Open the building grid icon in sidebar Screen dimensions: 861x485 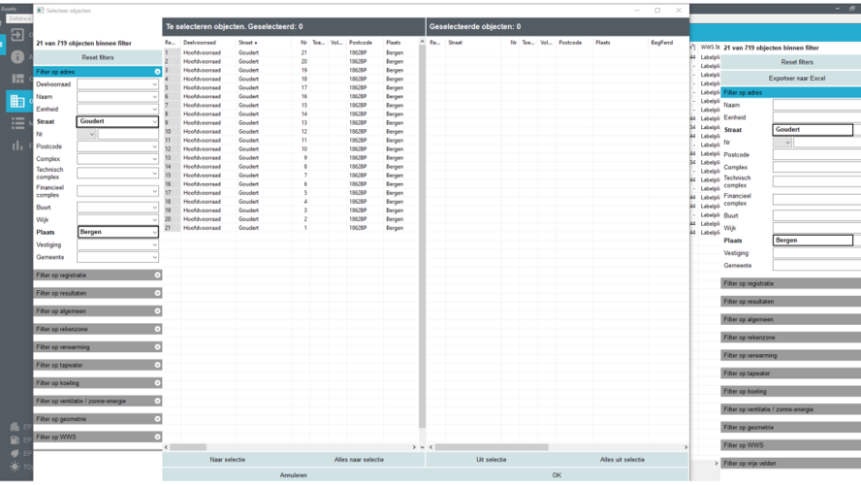(x=17, y=101)
